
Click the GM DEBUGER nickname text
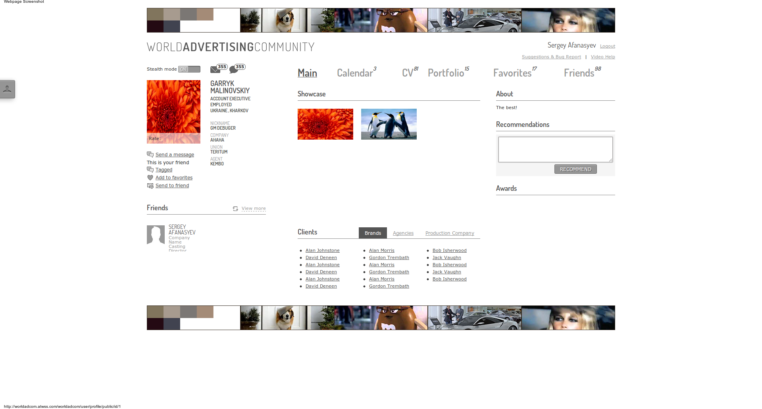pos(223,128)
